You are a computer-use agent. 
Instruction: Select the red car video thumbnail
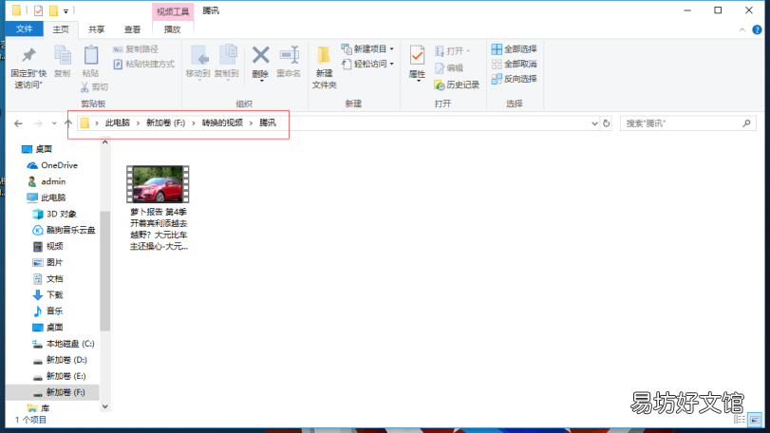[158, 184]
